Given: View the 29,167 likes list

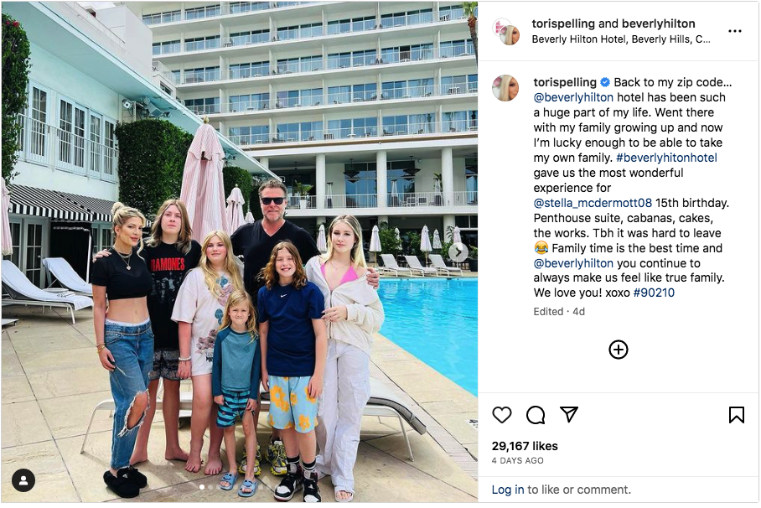Looking at the screenshot, I should (x=525, y=446).
